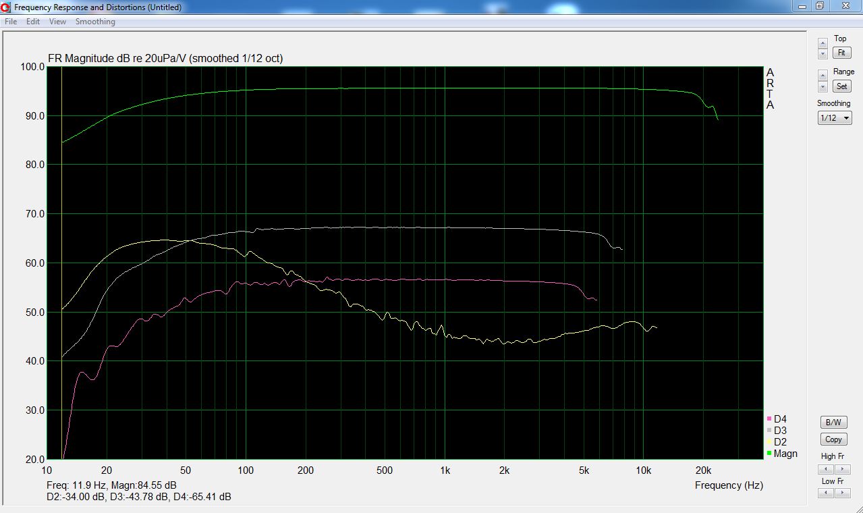Click the Top down arrow stepper
The width and height of the screenshot is (863, 513).
pyautogui.click(x=823, y=53)
